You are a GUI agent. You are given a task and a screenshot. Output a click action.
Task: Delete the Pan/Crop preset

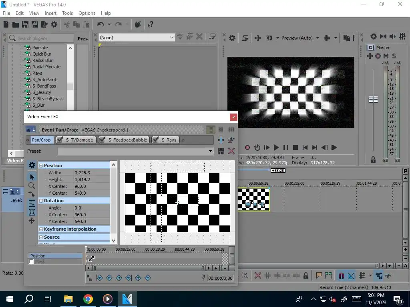click(231, 151)
